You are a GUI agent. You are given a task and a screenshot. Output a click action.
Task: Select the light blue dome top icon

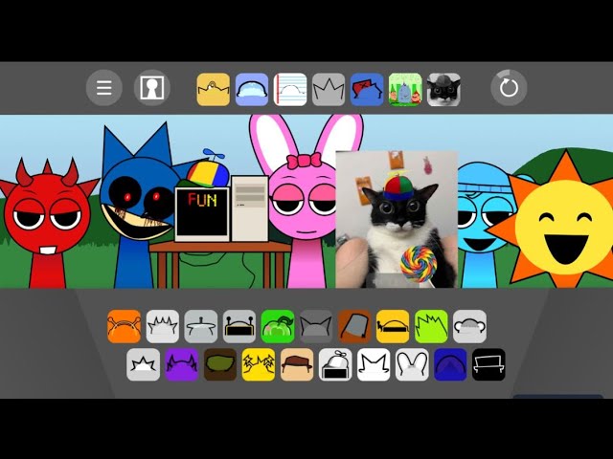(252, 89)
